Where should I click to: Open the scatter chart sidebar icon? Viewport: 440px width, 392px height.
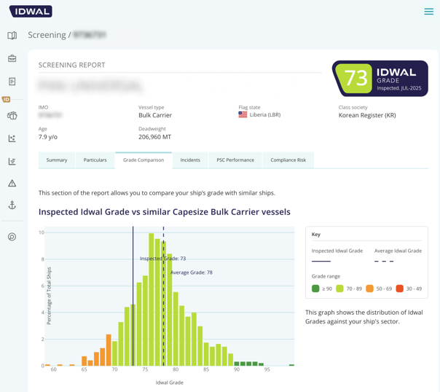[12, 138]
